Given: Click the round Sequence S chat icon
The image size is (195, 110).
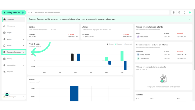Looking at the screenshot, I should (7, 94).
